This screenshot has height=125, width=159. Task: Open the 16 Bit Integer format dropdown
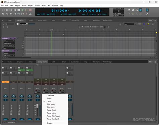point(118,13)
